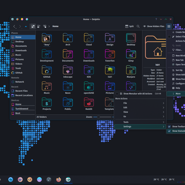Open Recent Files in sidebar
The height and width of the screenshot is (185, 185).
23,91
